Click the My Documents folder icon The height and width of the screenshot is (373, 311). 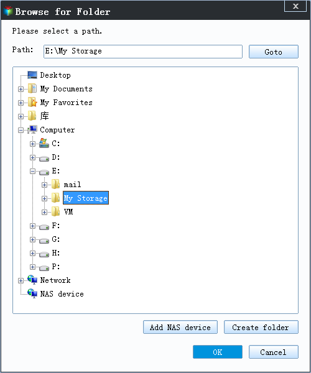tap(32, 89)
